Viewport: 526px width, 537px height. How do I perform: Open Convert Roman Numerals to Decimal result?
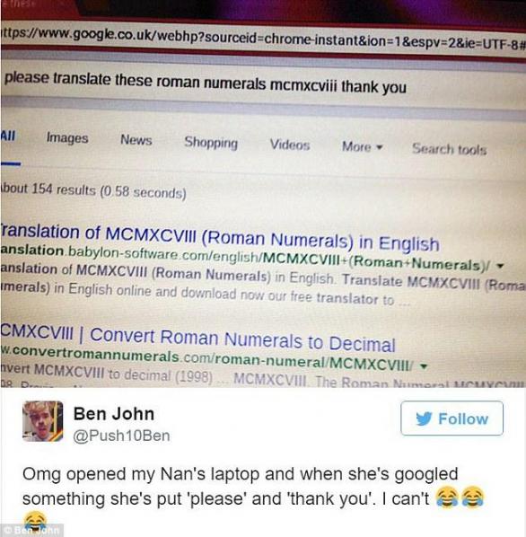coord(197,338)
